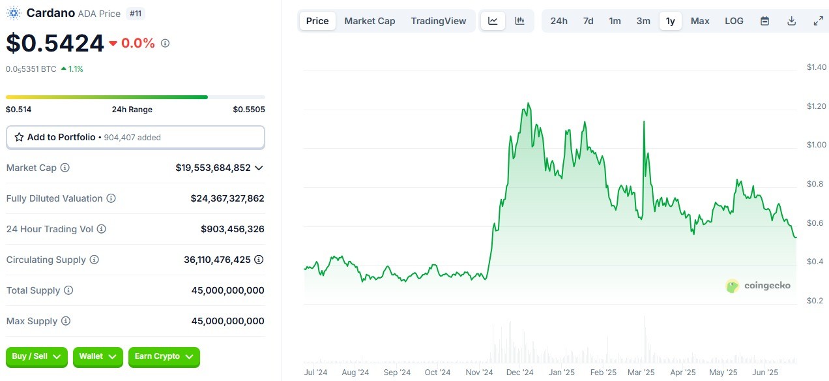The width and height of the screenshot is (829, 381).
Task: Open info icon beside 36,110,476,425 value
Action: pos(259,260)
